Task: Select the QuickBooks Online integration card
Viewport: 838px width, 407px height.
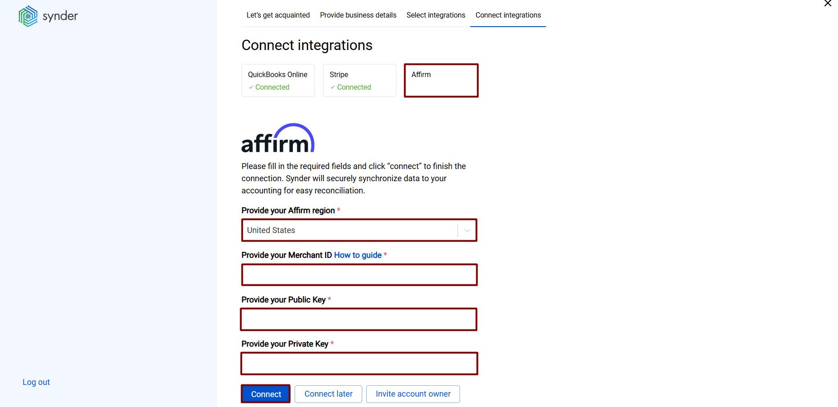Action: pos(278,80)
